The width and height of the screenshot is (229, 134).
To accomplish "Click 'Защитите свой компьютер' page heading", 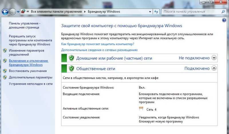I will coord(121,26).
